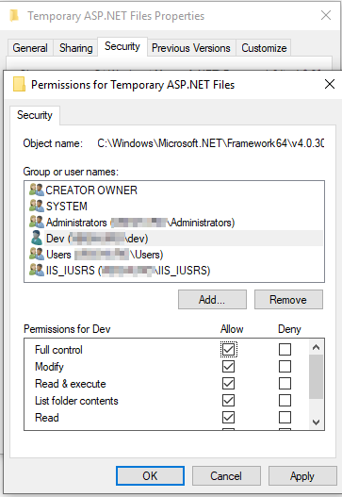342x497 pixels.
Task: Toggle Allow checkbox for Read & execute
Action: (228, 384)
